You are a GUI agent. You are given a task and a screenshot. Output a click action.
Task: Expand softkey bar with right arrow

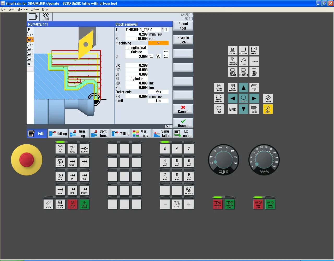pyautogui.click(x=167, y=126)
